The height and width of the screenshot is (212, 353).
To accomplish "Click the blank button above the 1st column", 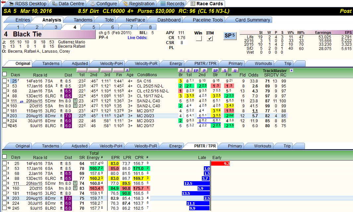I will 82,70.
